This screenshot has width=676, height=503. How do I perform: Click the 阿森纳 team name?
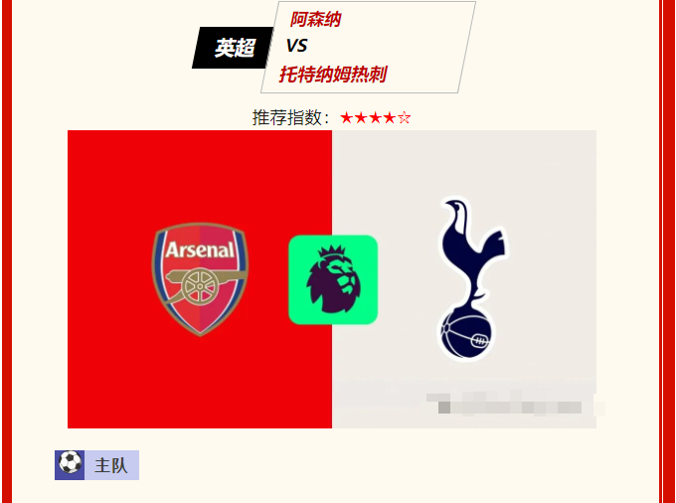click(x=315, y=20)
